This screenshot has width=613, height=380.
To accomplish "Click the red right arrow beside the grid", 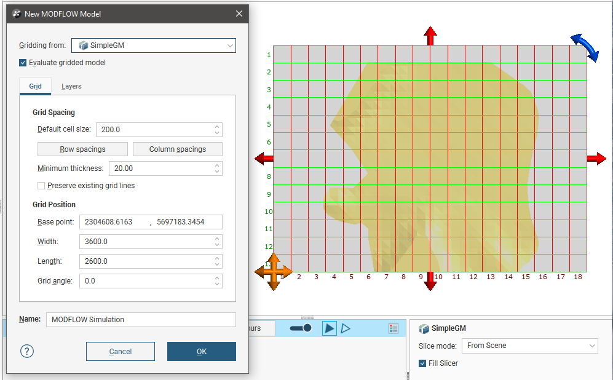I will [x=596, y=159].
